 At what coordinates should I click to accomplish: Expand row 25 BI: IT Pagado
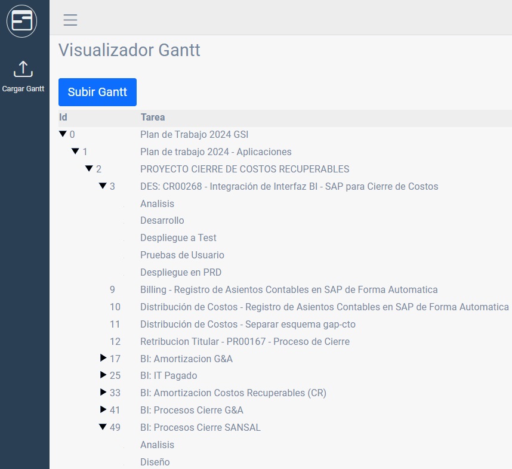click(103, 376)
